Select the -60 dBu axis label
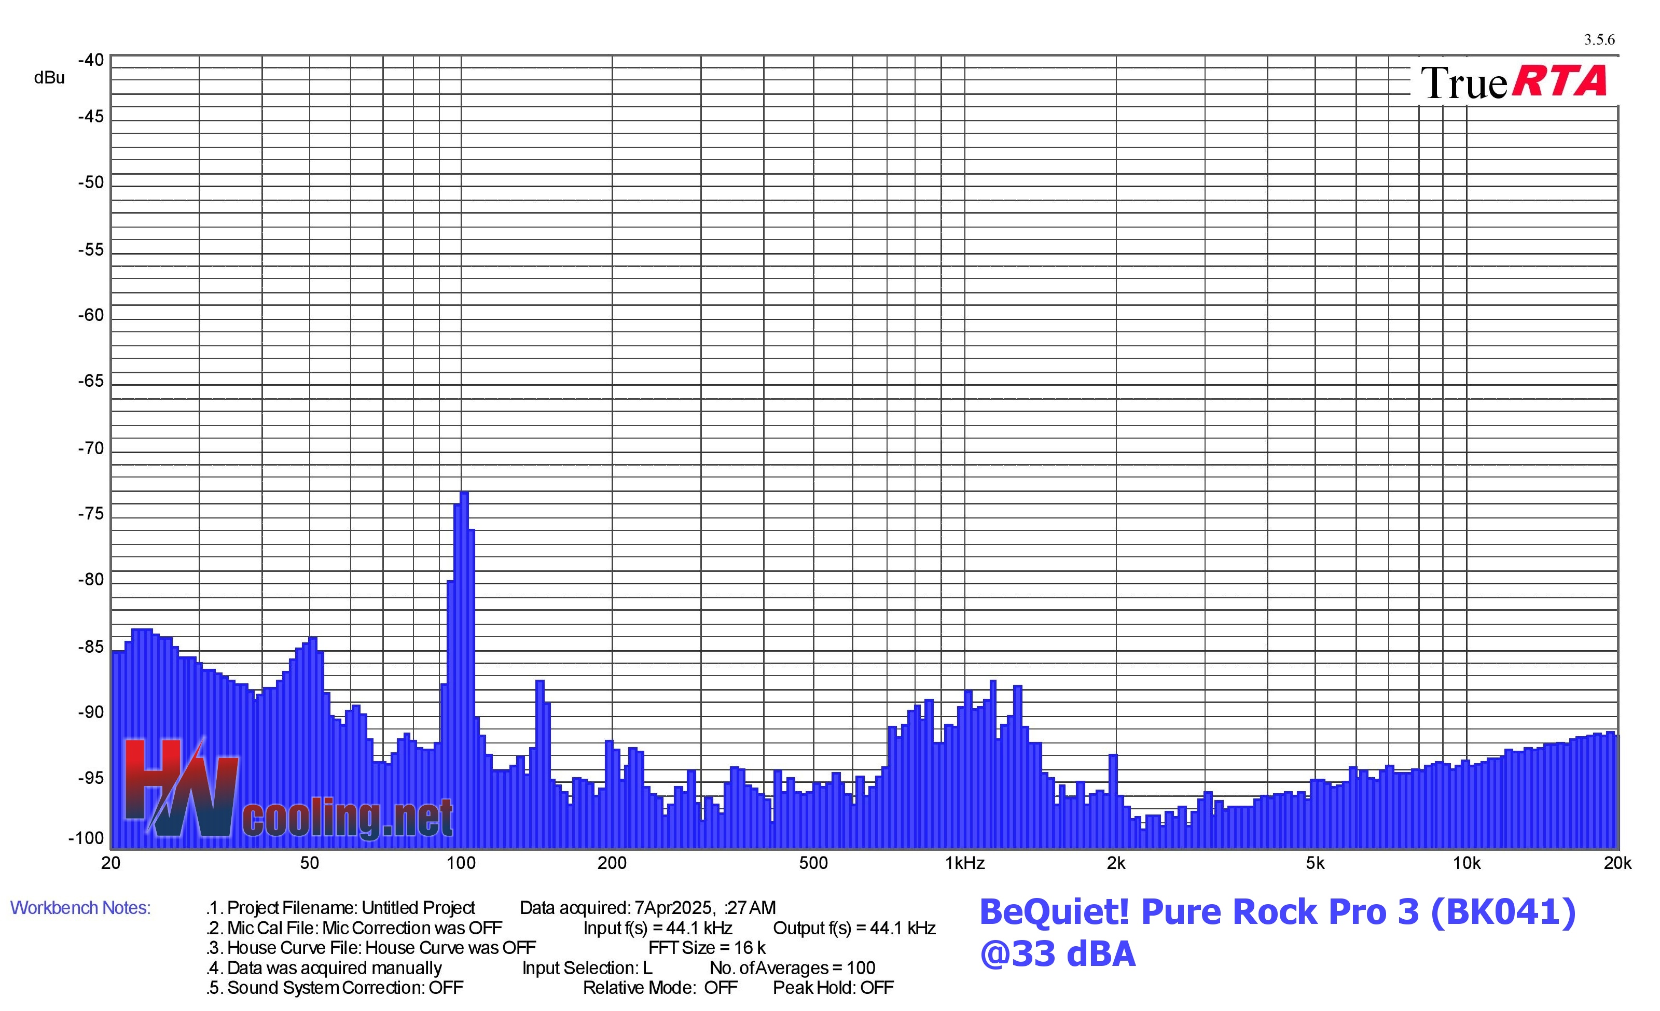This screenshot has height=1011, width=1660. [91, 316]
